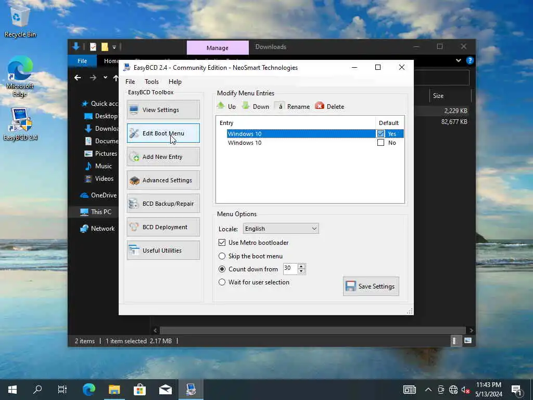
Task: Set second Windows 10 entry as default
Action: click(x=380, y=143)
